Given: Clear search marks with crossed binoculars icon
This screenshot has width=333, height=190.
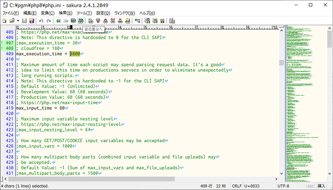Looking at the screenshot, I should pyautogui.click(x=120, y=21).
